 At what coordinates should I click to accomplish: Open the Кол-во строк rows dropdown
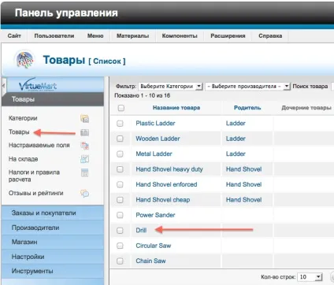[310, 277]
